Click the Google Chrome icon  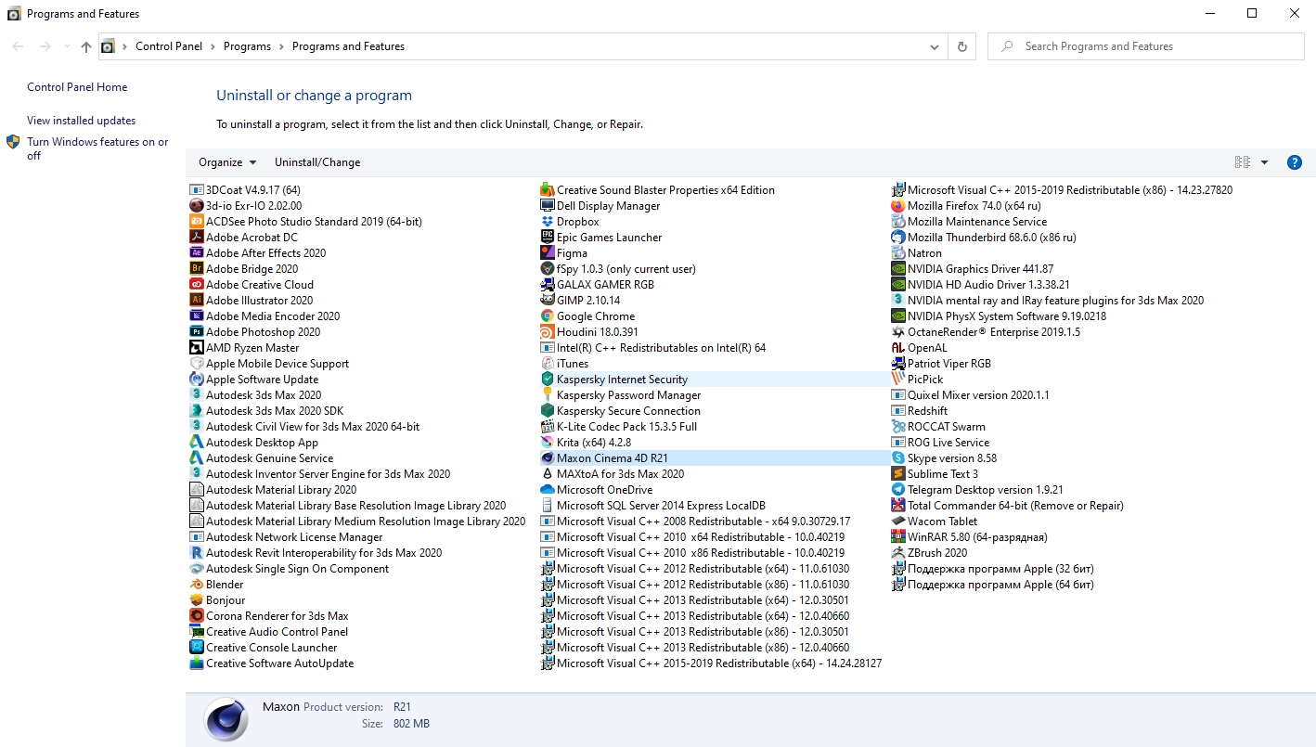coord(547,316)
